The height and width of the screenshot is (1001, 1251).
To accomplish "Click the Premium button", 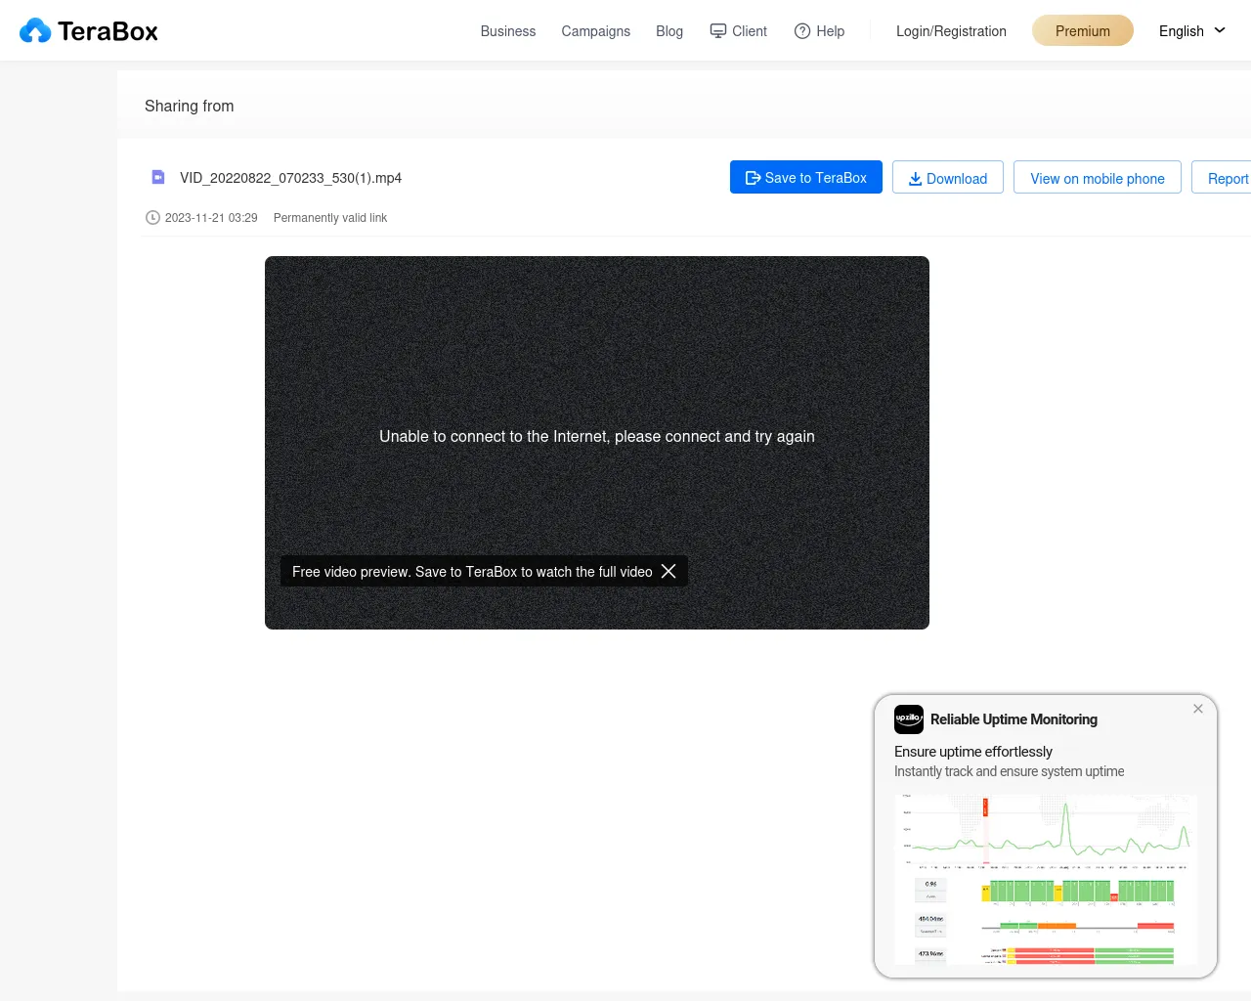I will [x=1082, y=31].
